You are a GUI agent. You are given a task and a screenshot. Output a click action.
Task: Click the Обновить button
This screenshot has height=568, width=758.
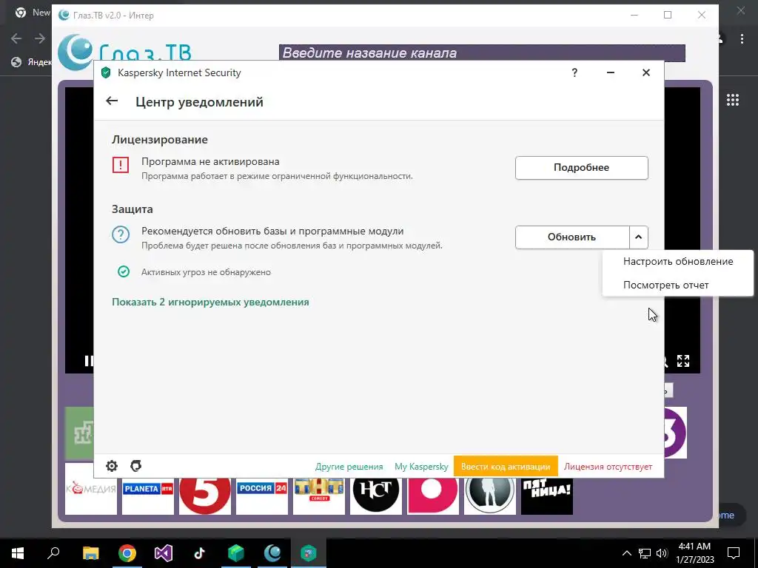pyautogui.click(x=572, y=237)
